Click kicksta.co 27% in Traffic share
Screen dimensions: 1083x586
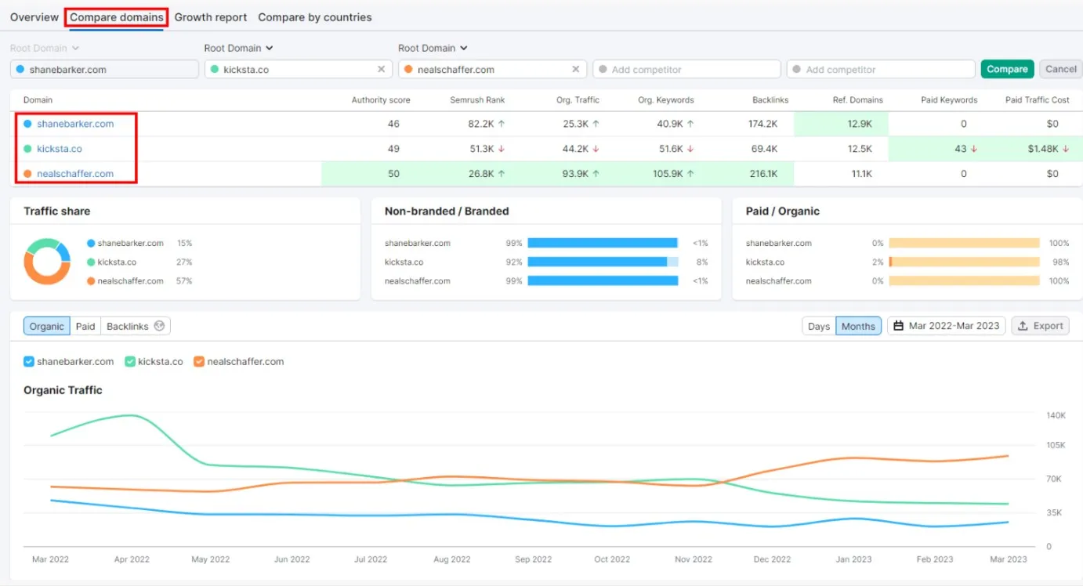tap(139, 262)
